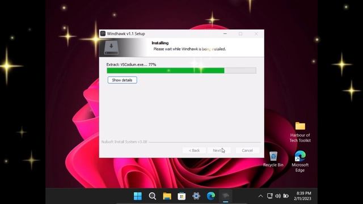Click the Windhawk setup taskbar icon
Viewport: 363px width, 204px height.
tap(226, 196)
